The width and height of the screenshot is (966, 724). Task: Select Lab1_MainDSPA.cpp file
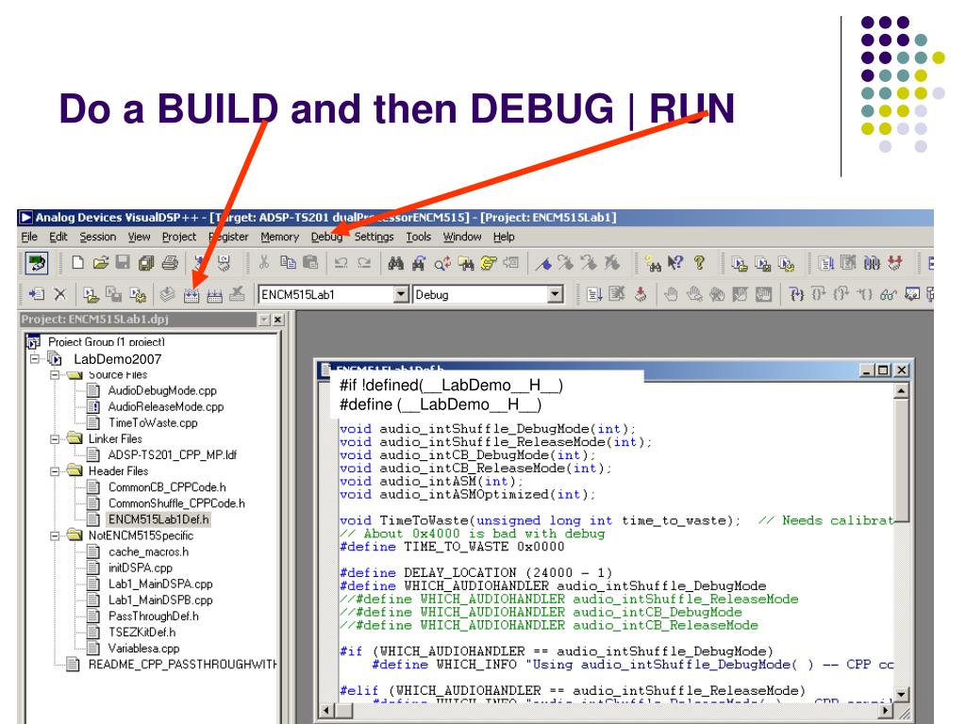tap(160, 584)
